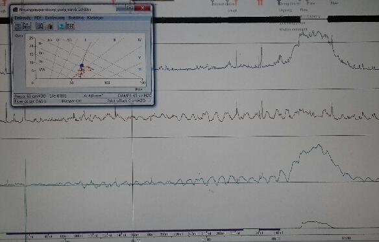Open the Βοήθεια menu

tap(76, 18)
